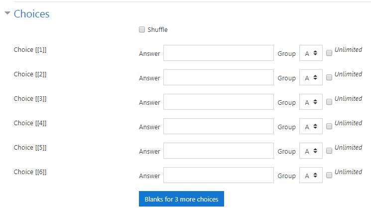This screenshot has width=371, height=213.
Task: Collapse the Choices section arrow
Action: coord(7,13)
